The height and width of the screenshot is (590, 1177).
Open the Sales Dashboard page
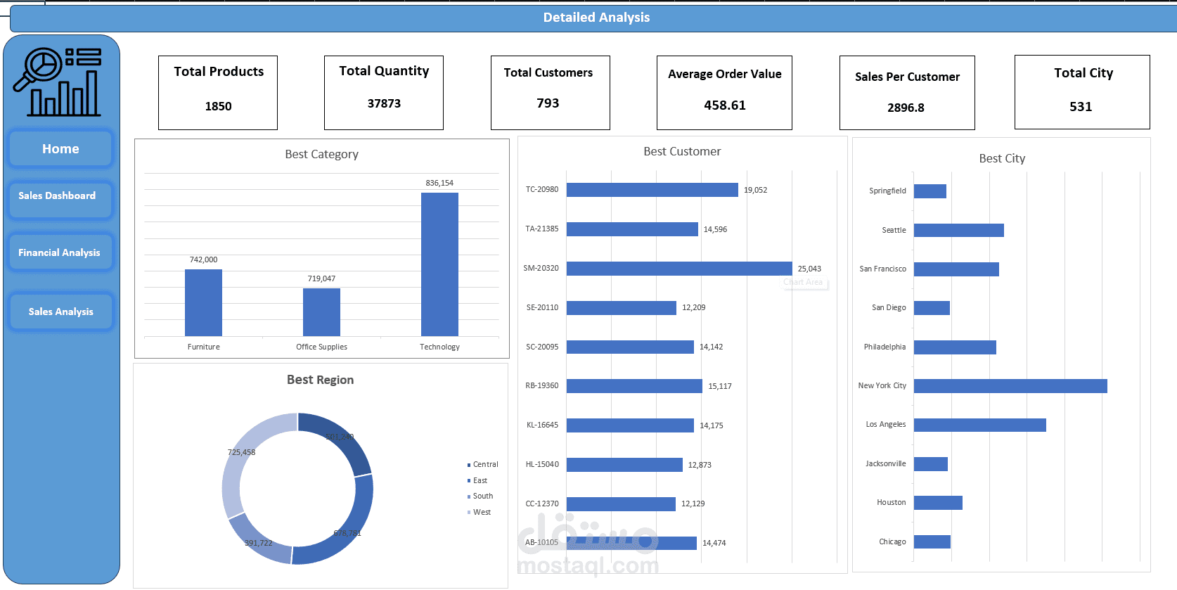pos(60,200)
